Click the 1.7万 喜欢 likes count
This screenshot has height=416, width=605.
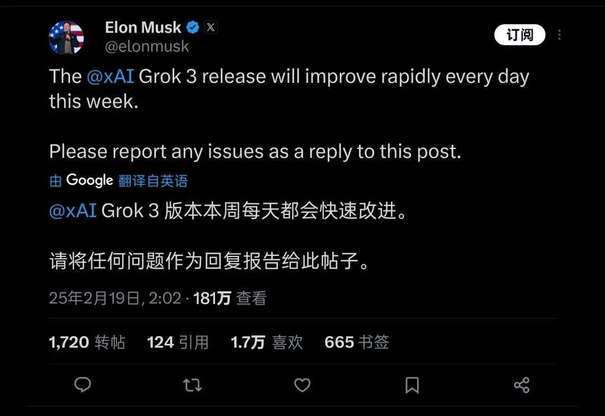pos(267,342)
